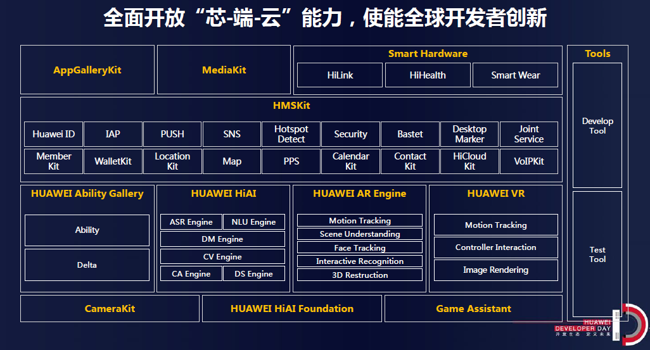Screen dimensions: 650x350
Task: Select Motion Tracking under HUAWEI VR
Action: (496, 225)
